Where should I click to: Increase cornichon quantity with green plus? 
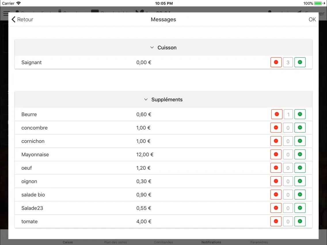(300, 141)
